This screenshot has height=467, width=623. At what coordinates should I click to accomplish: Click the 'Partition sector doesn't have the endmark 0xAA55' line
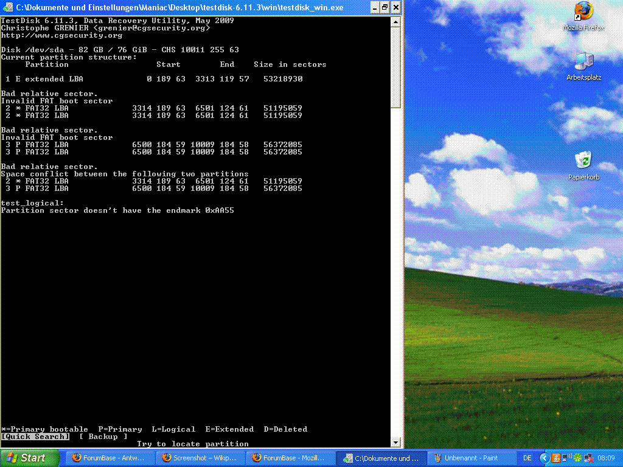[117, 210]
